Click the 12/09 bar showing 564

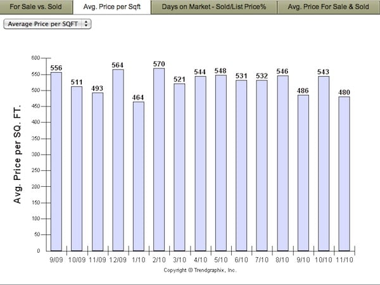[x=118, y=160]
